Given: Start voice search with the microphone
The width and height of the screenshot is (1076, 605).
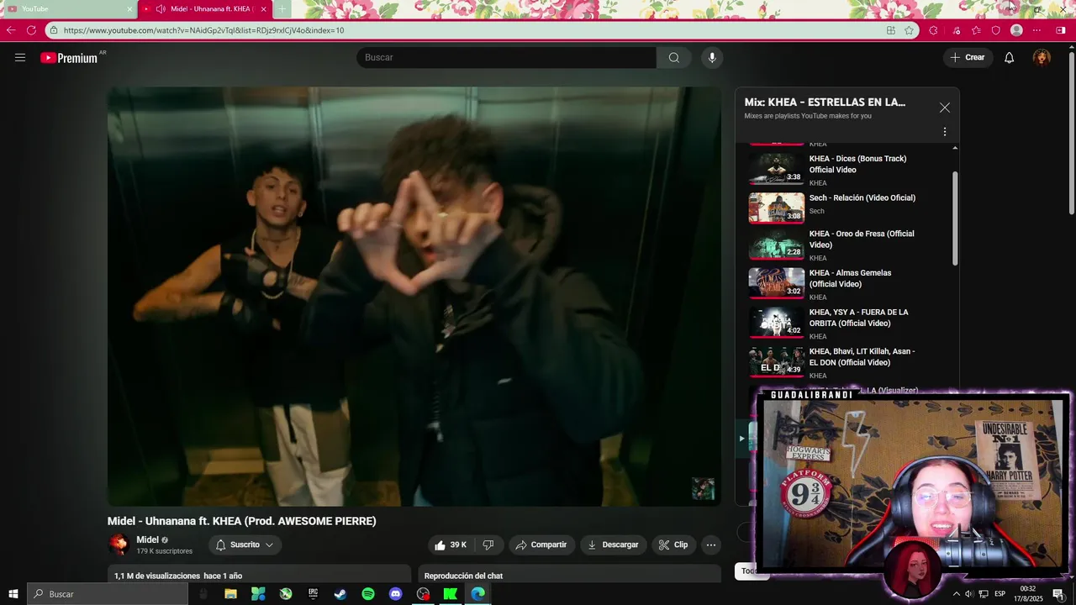Looking at the screenshot, I should pos(712,57).
